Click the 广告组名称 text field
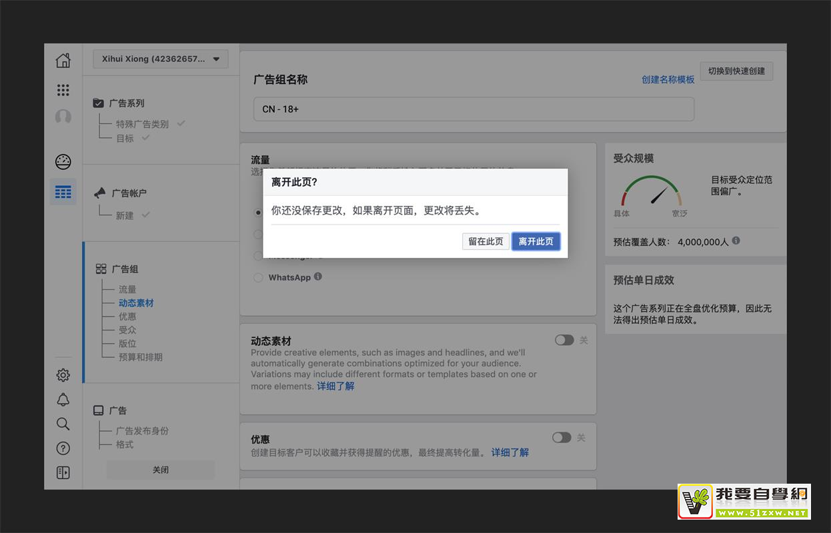This screenshot has width=831, height=533. tap(474, 109)
